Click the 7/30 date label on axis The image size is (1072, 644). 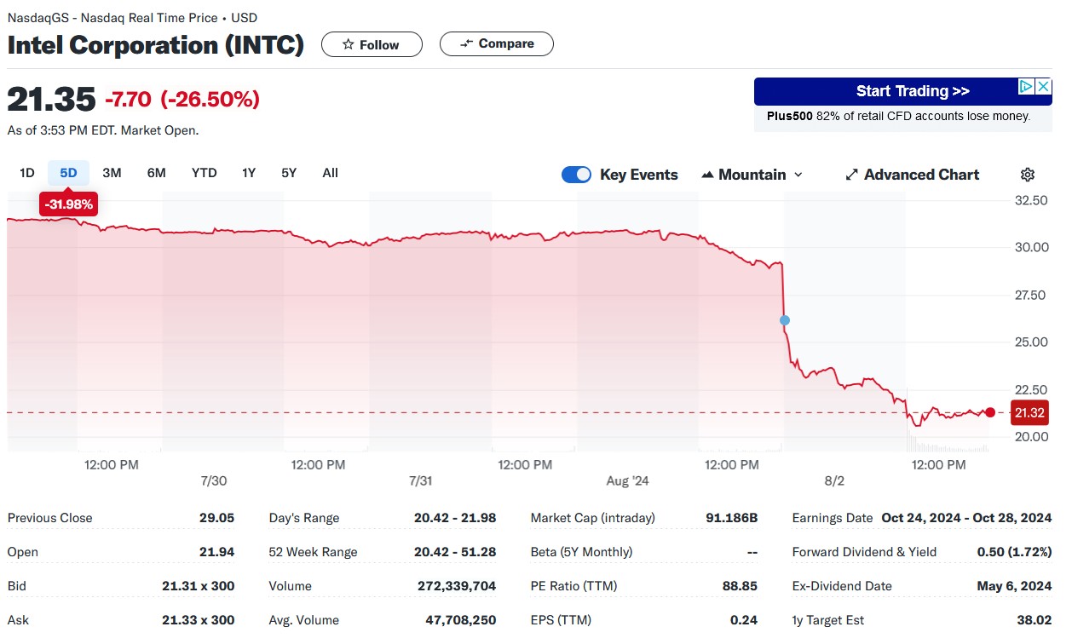pyautogui.click(x=213, y=480)
